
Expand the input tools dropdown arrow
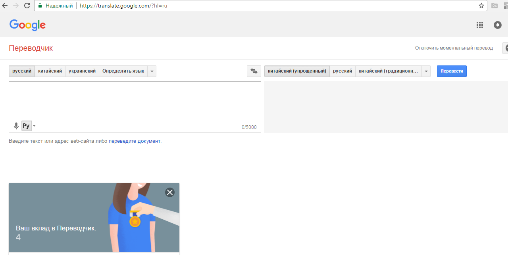(34, 126)
